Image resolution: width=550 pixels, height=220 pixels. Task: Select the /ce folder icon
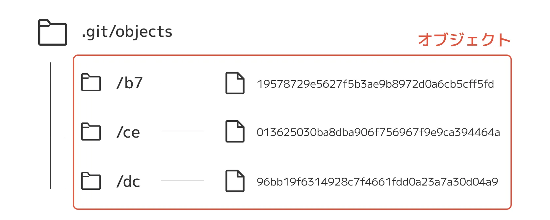[91, 132]
